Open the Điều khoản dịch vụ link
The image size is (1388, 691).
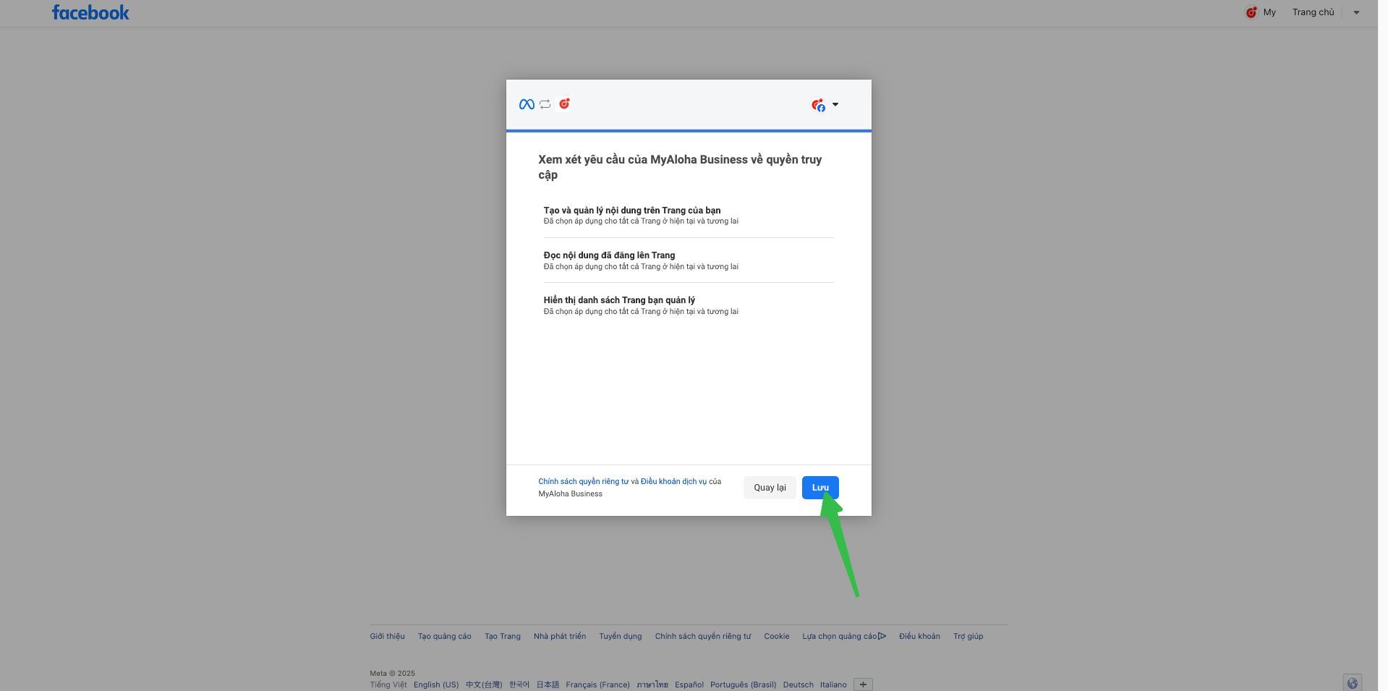pos(673,481)
